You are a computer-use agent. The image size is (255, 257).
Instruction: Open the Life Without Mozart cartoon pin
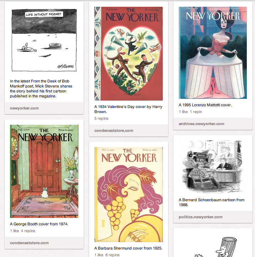point(44,40)
